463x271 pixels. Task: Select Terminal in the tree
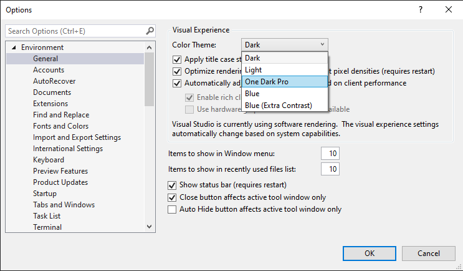click(47, 227)
